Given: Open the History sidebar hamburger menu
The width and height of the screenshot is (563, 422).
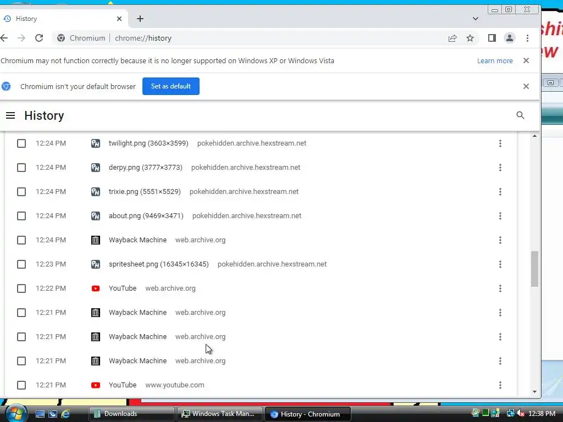Looking at the screenshot, I should tap(10, 115).
